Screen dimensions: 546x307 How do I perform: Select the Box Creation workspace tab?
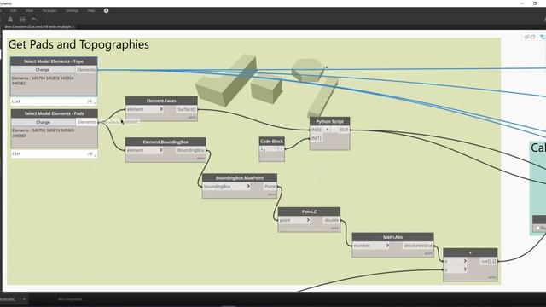(38, 26)
